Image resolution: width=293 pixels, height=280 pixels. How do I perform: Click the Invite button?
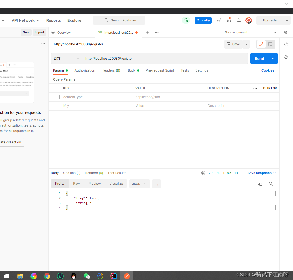click(x=203, y=20)
